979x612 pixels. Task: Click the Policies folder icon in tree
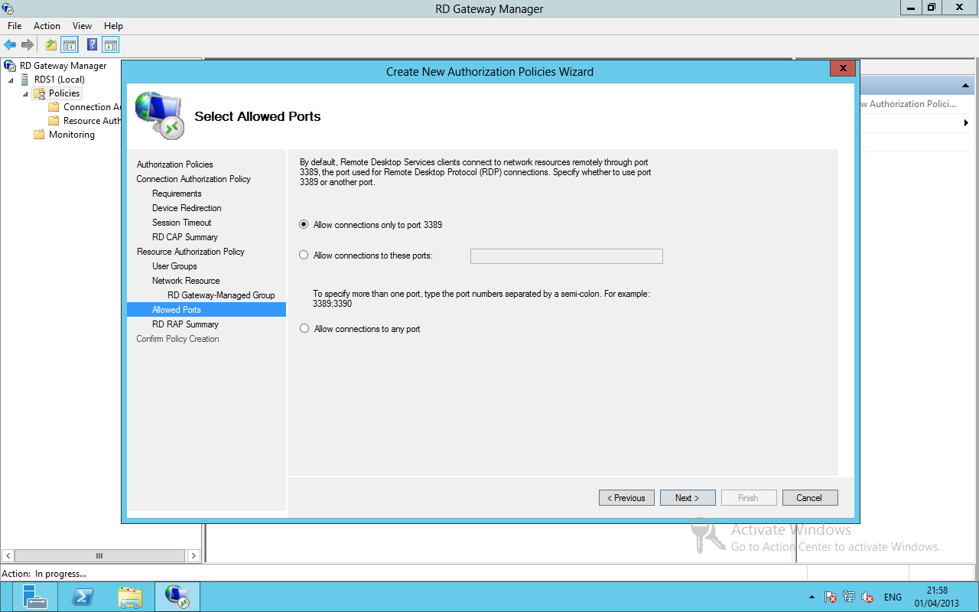tap(39, 93)
